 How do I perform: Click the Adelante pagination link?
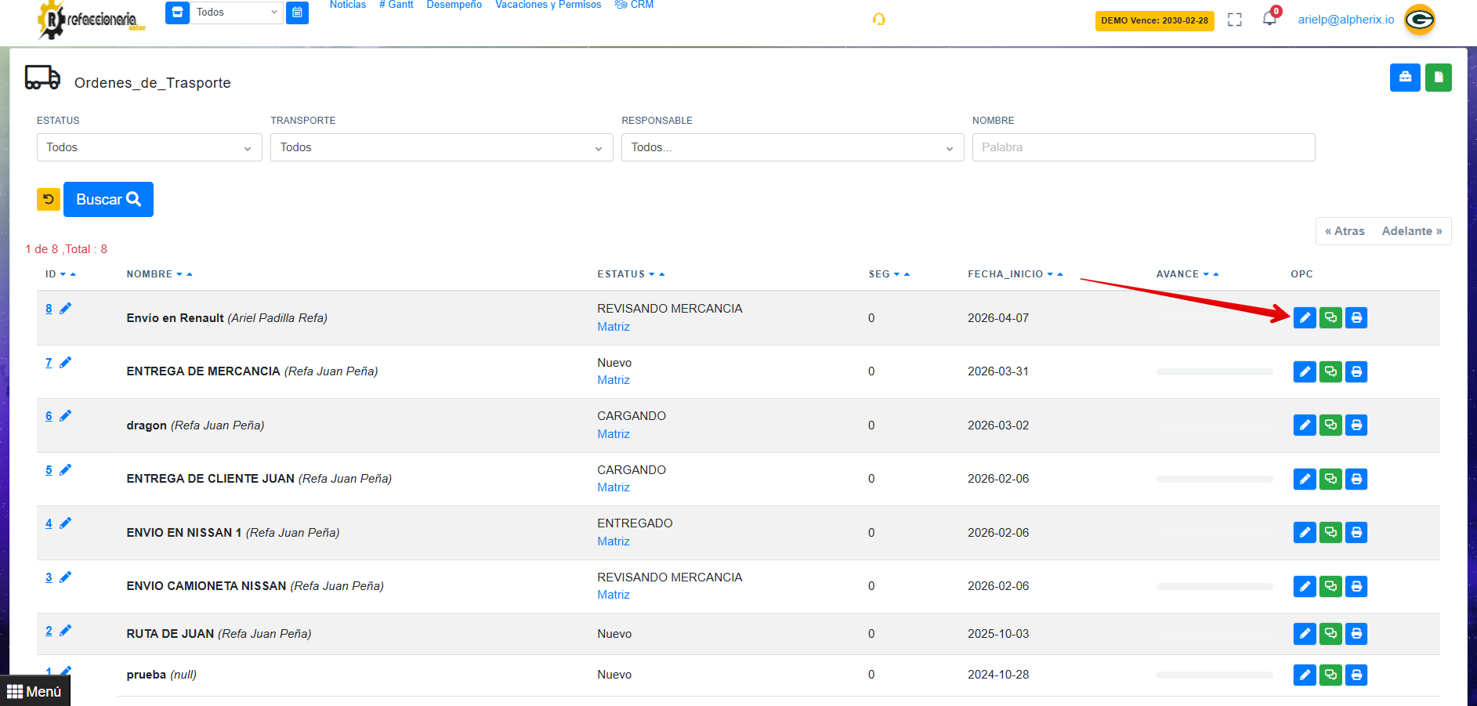pyautogui.click(x=1411, y=231)
